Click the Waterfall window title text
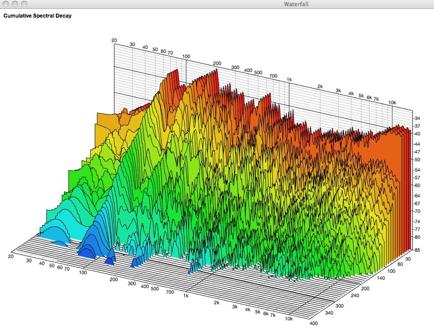The image size is (434, 330). pyautogui.click(x=297, y=4)
